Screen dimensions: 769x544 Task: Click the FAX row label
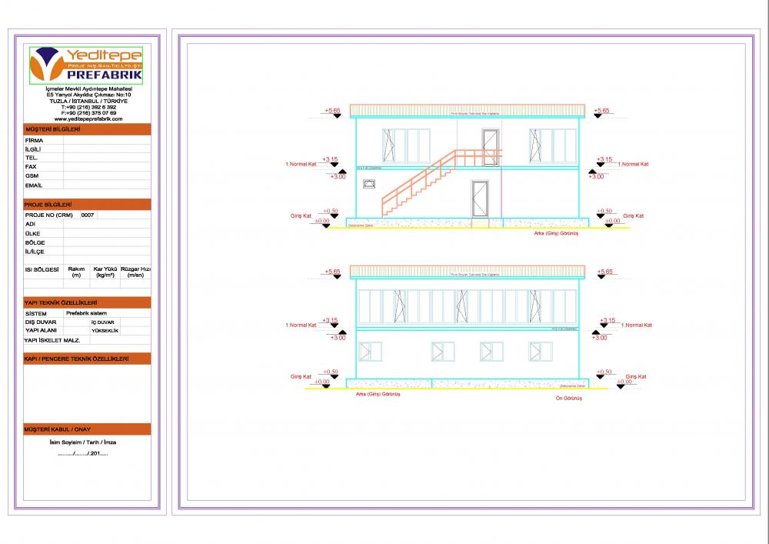coord(31,167)
